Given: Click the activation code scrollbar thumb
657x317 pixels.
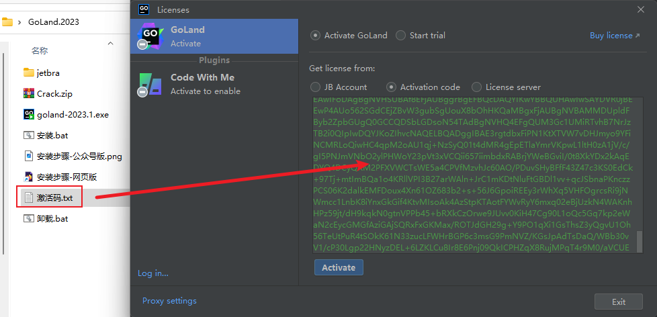Looking at the screenshot, I should click(640, 241).
